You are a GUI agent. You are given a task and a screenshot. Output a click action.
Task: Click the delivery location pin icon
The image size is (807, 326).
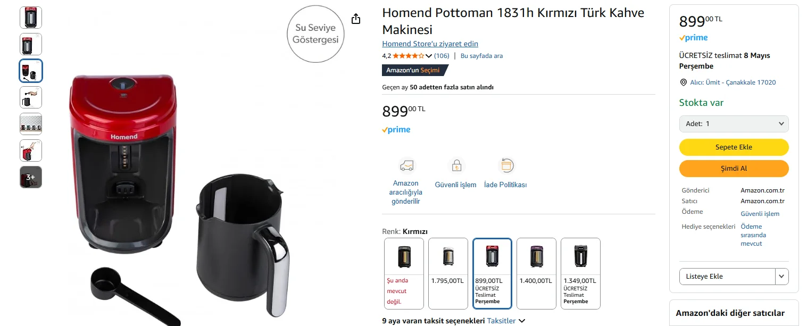click(684, 82)
